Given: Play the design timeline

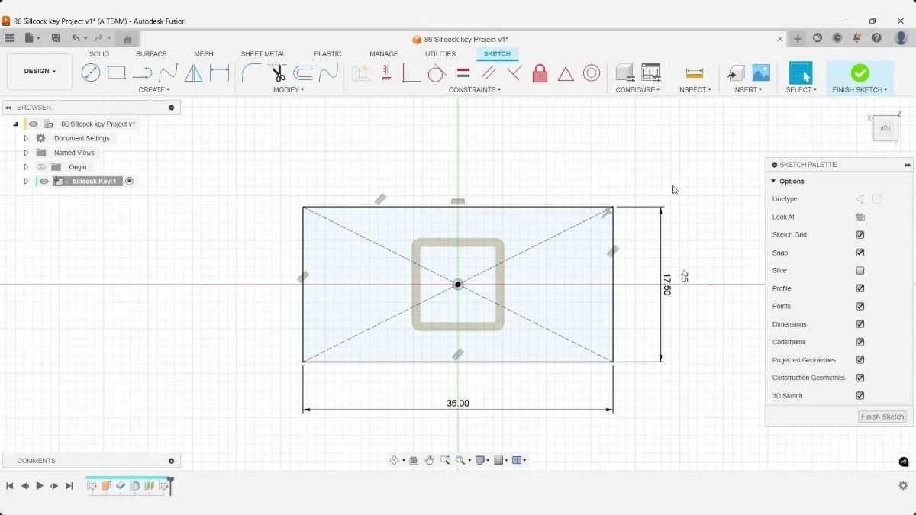Looking at the screenshot, I should 40,486.
